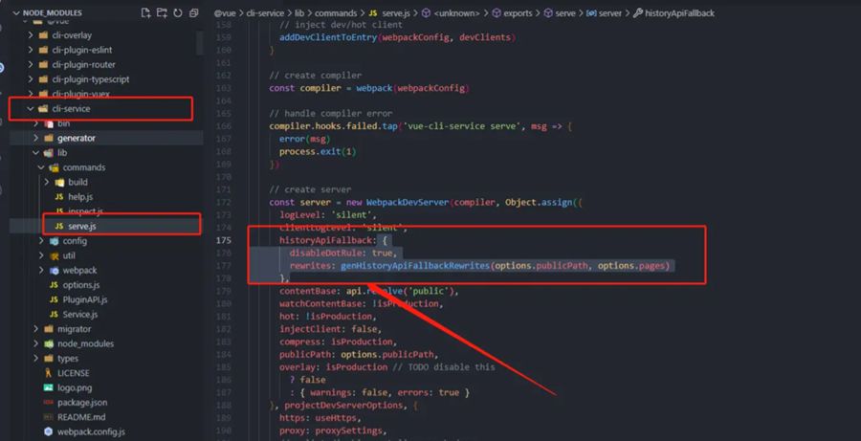Click line number 175 in the gutter
Screen dimensions: 861x441
pos(224,240)
